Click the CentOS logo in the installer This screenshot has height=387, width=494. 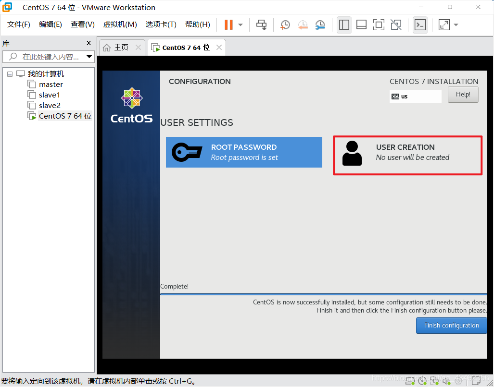(132, 105)
